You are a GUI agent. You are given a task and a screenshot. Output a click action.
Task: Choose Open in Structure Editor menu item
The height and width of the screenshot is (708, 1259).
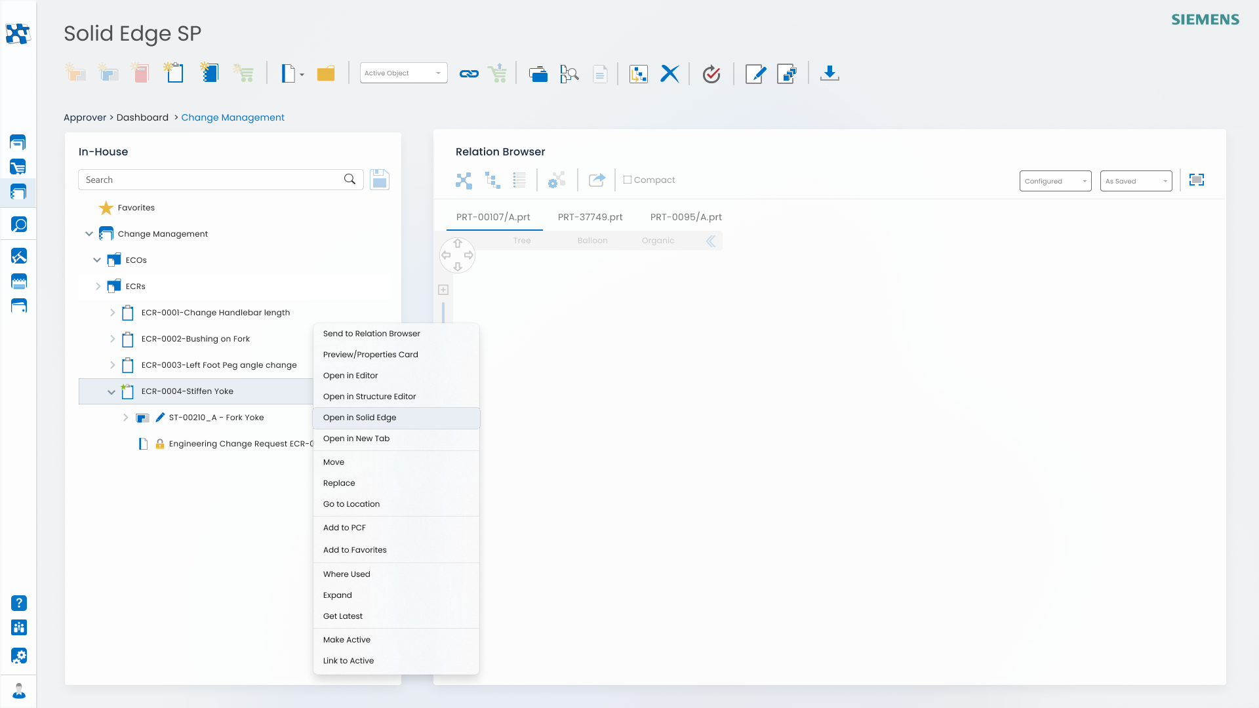click(x=396, y=397)
